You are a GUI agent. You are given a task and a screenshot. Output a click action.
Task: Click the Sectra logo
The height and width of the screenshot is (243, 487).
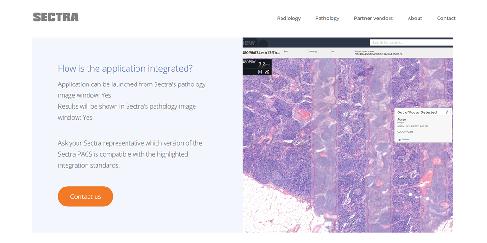pyautogui.click(x=56, y=18)
